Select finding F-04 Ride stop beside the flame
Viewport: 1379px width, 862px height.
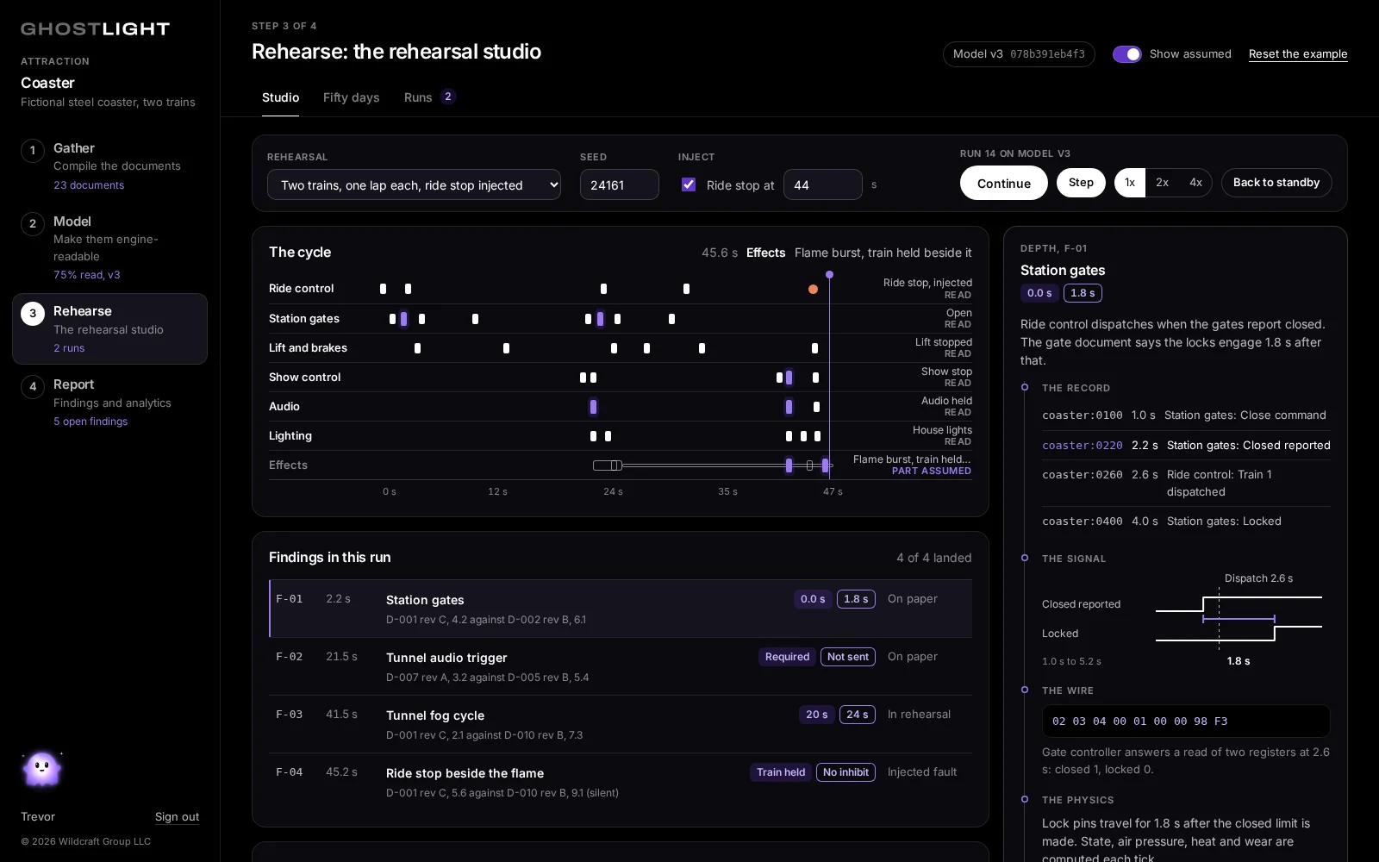[621, 782]
